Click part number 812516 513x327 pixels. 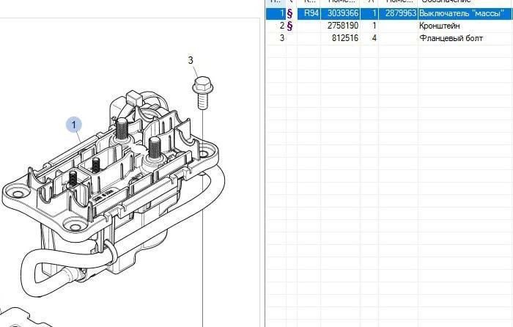click(x=344, y=38)
